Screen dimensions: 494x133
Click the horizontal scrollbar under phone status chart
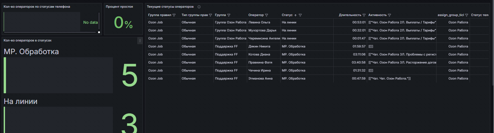50,32
